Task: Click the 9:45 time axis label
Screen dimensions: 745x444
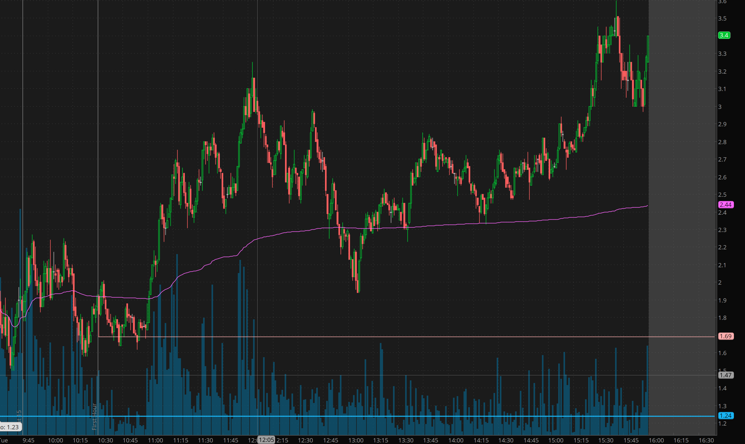Action: click(28, 440)
